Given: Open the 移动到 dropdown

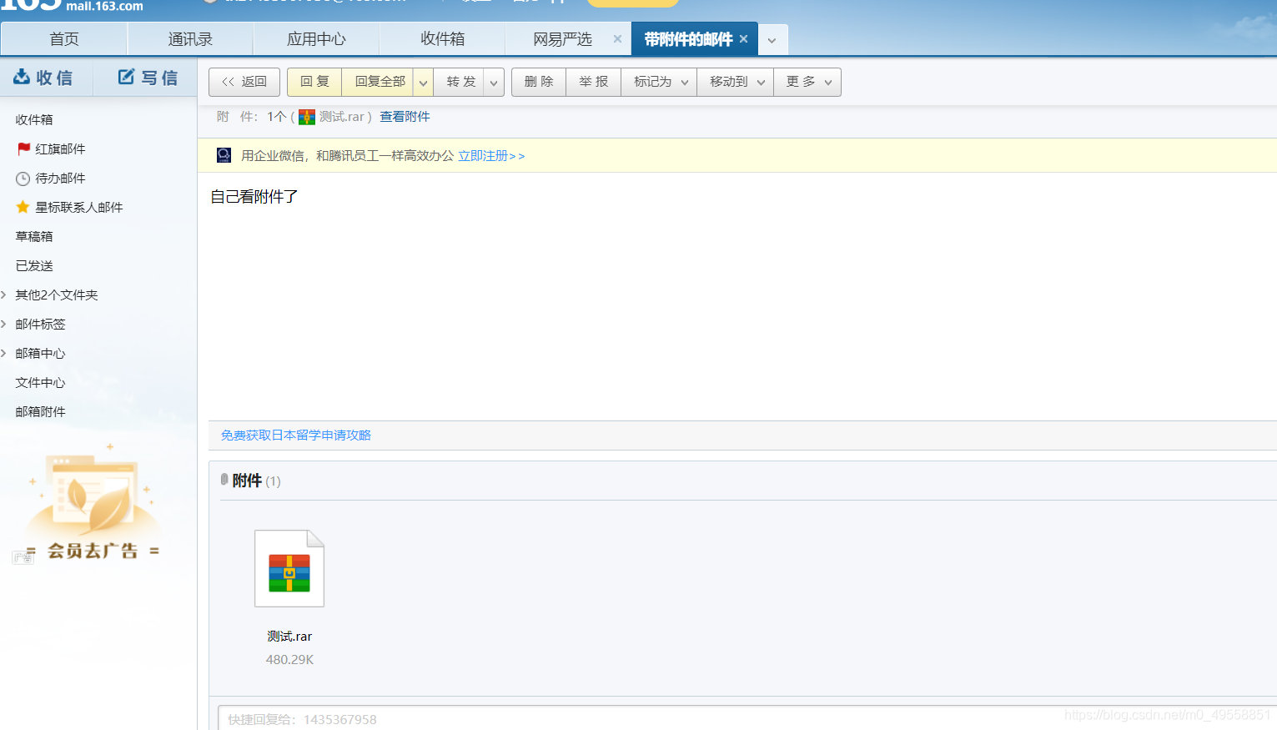Looking at the screenshot, I should click(x=736, y=82).
